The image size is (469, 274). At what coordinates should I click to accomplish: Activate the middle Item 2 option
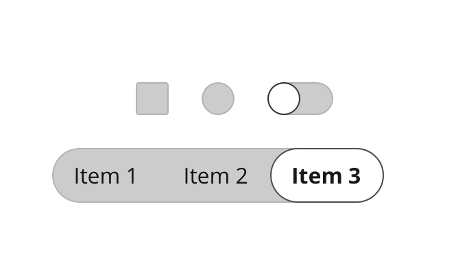tap(215, 175)
